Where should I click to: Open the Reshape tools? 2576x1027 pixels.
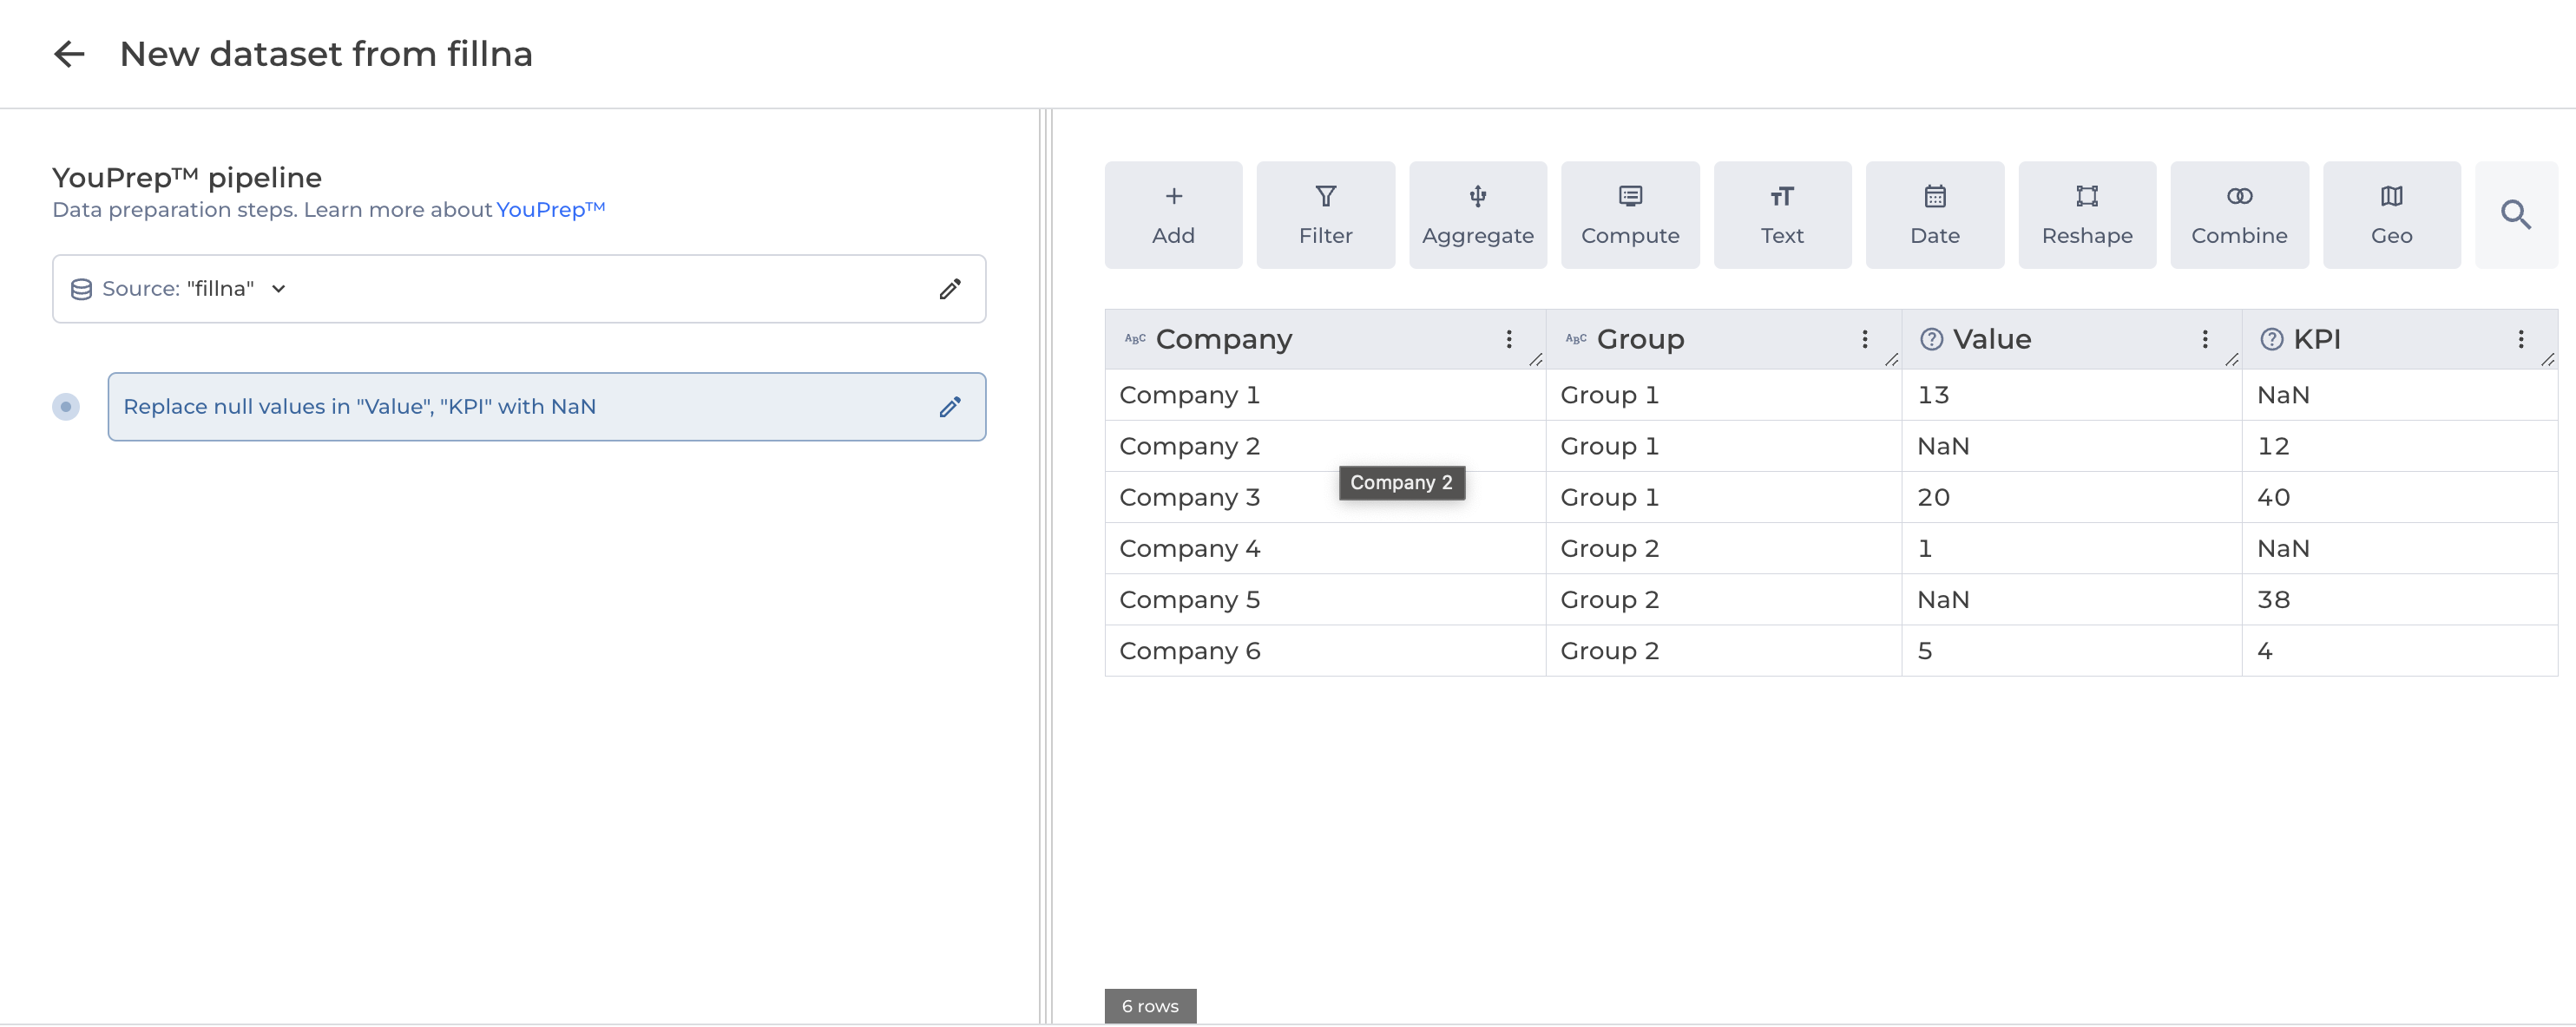coord(2086,215)
